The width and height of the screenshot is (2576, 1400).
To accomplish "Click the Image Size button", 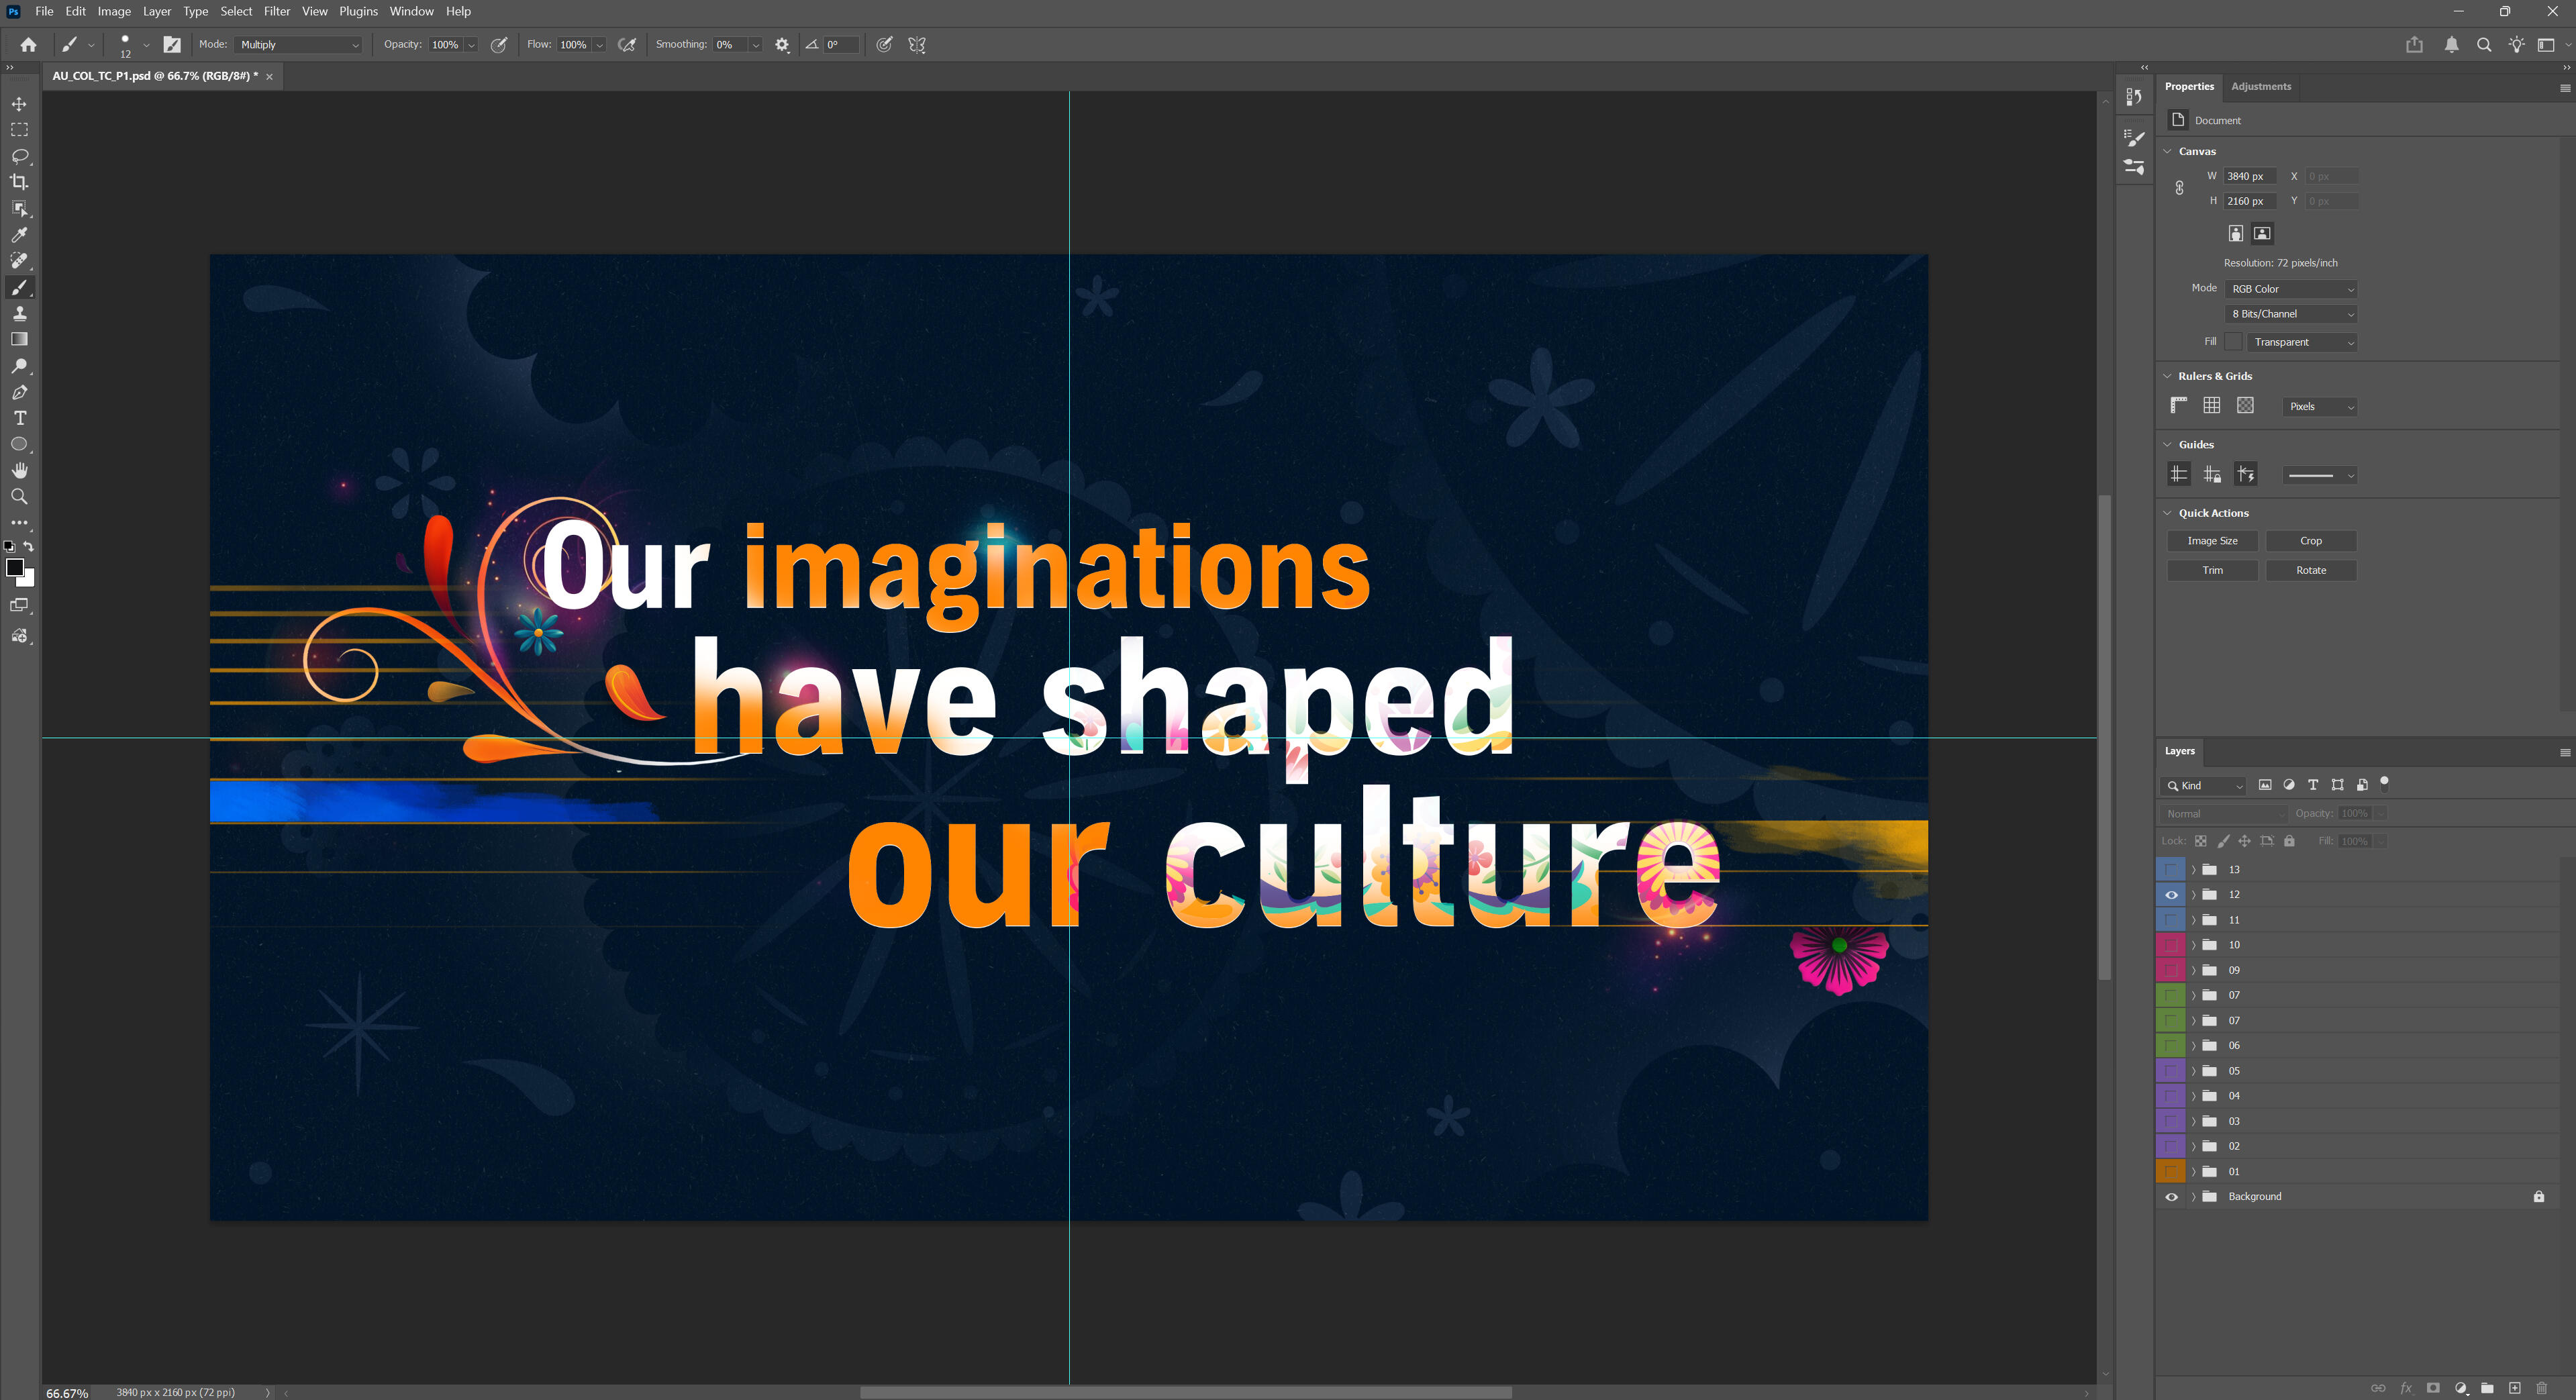I will click(2212, 541).
